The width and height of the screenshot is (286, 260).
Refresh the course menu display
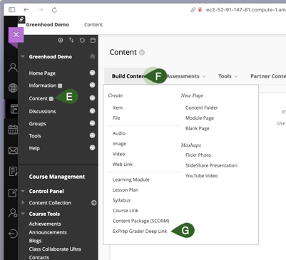(x=82, y=40)
